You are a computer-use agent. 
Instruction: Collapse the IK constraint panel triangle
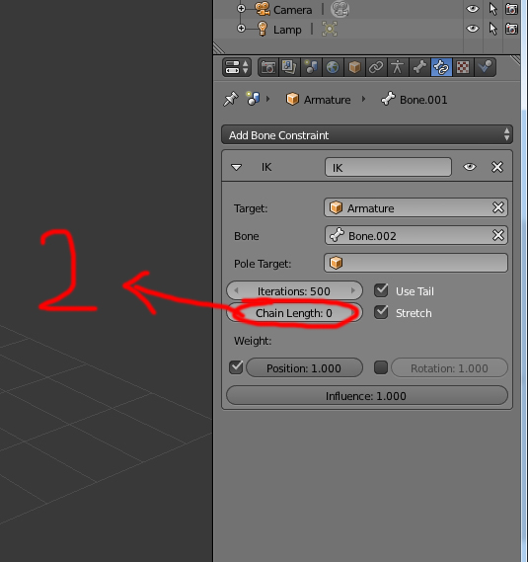point(237,167)
